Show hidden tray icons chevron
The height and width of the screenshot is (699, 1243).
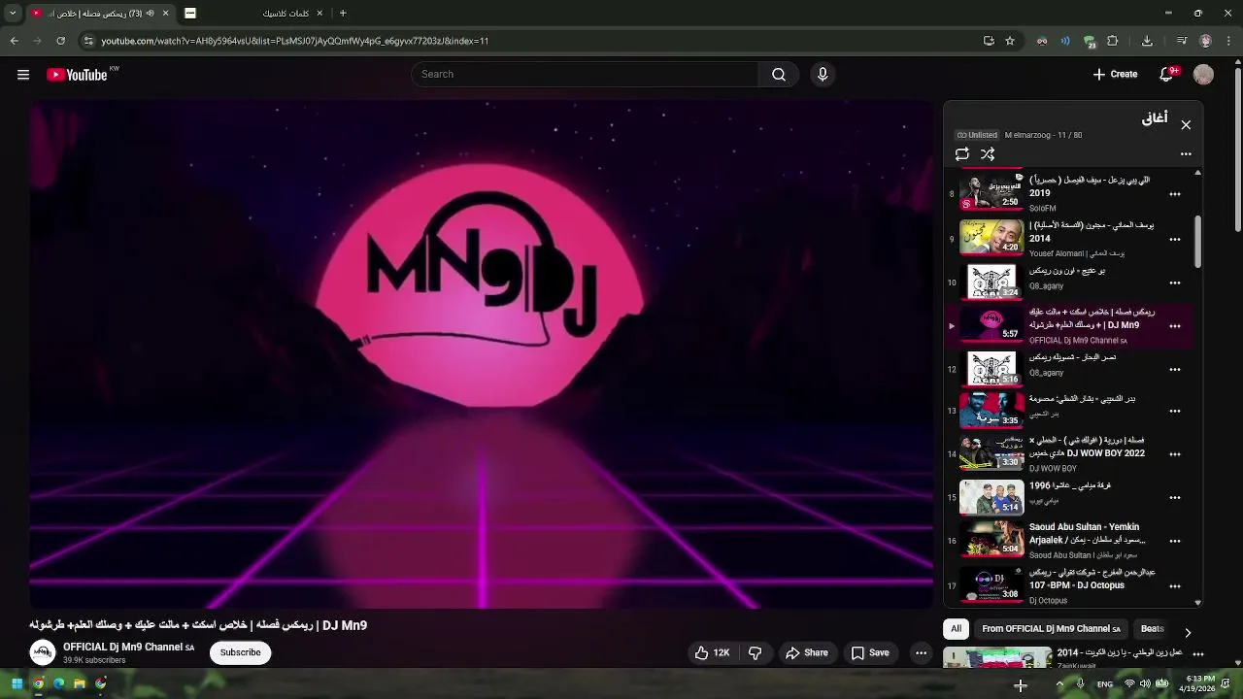1059,684
